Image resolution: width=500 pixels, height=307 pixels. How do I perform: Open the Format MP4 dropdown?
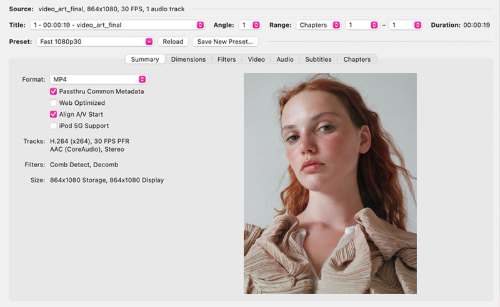click(98, 79)
